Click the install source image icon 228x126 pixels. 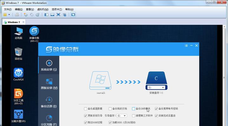point(100,81)
